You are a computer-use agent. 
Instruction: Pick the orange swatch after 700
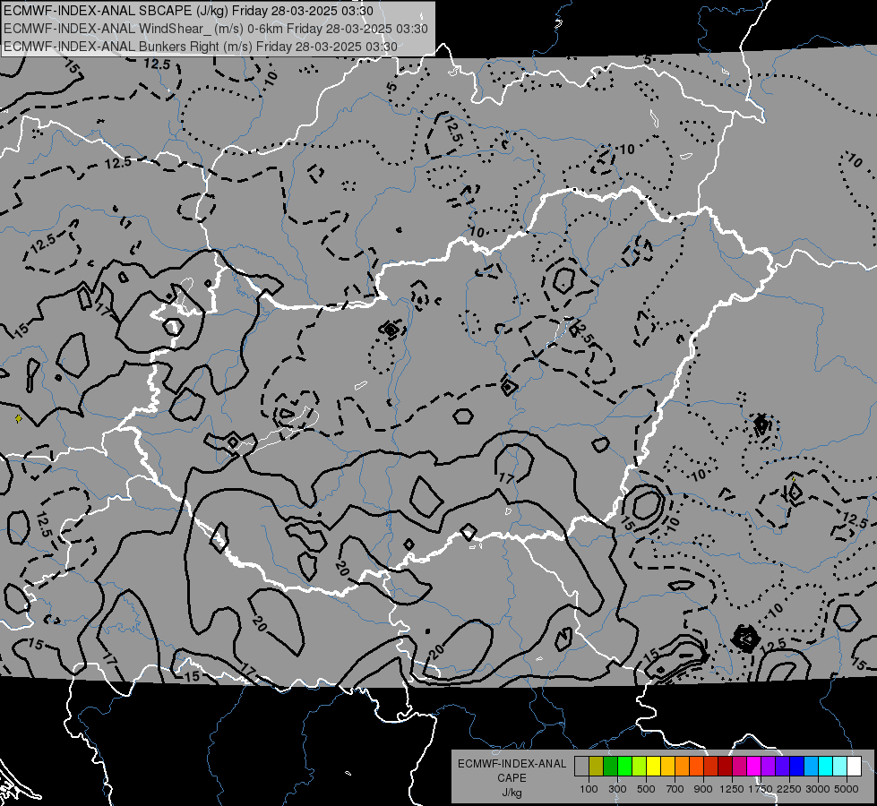pyautogui.click(x=683, y=766)
